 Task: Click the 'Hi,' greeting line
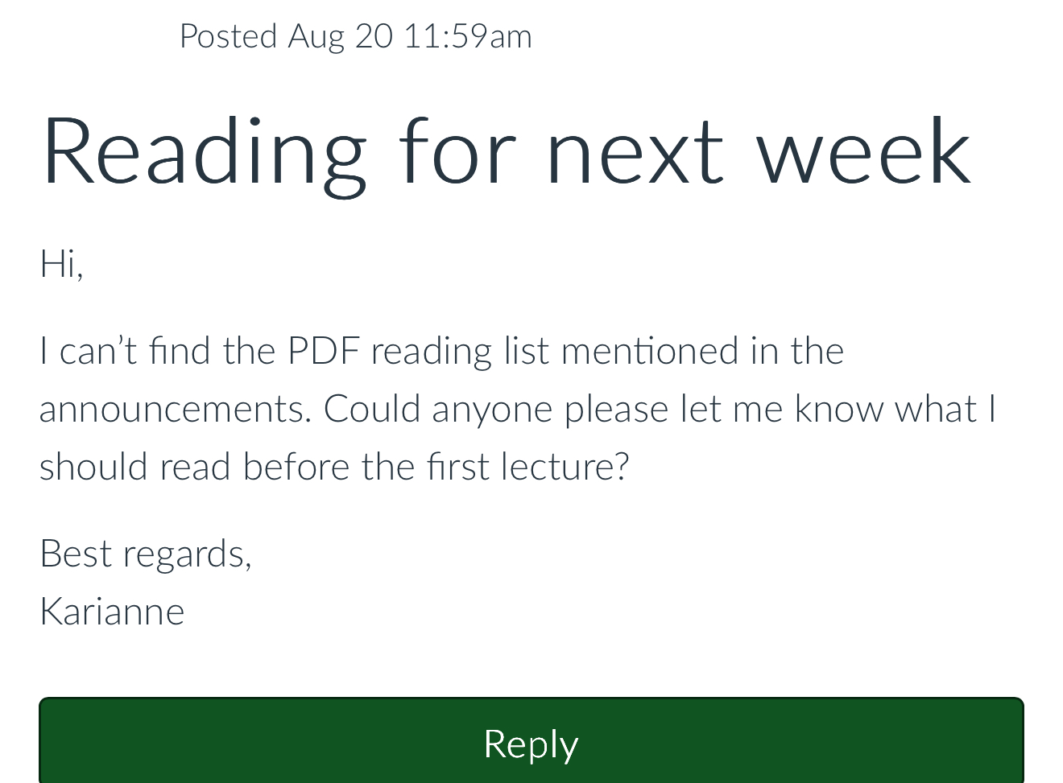(x=61, y=263)
